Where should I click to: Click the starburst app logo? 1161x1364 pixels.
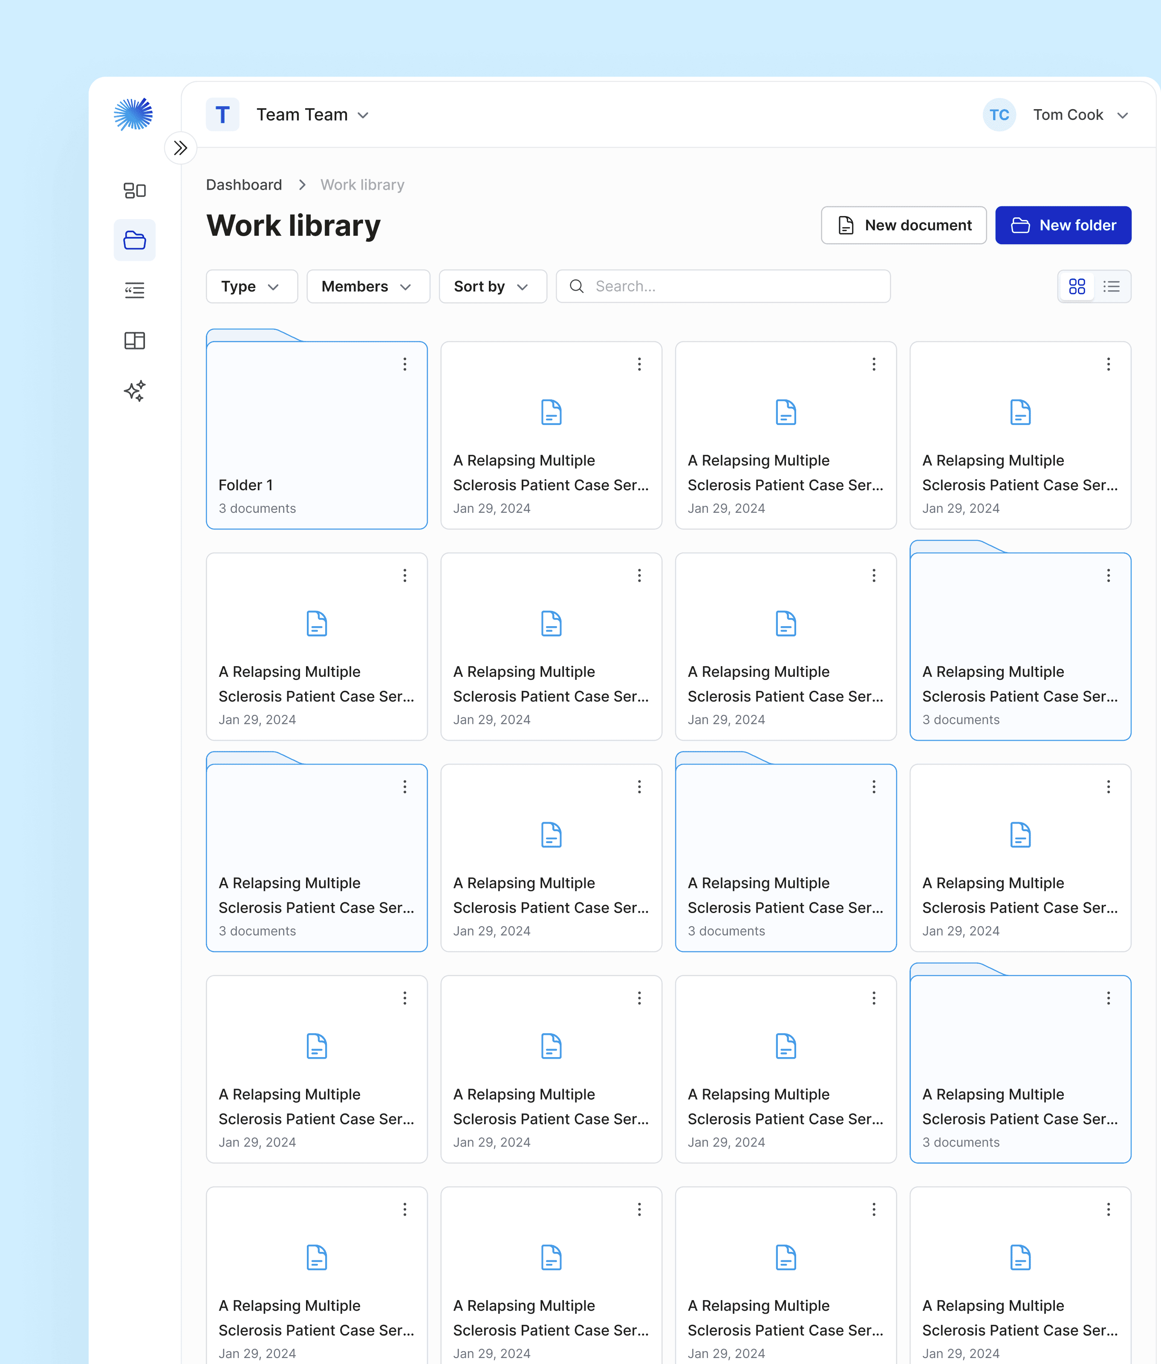[133, 115]
